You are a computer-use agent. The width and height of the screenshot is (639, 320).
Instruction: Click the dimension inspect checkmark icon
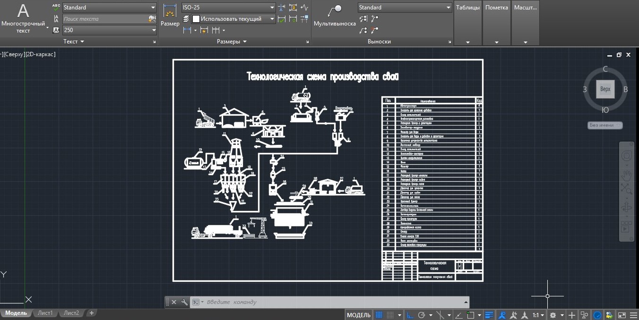point(282,19)
